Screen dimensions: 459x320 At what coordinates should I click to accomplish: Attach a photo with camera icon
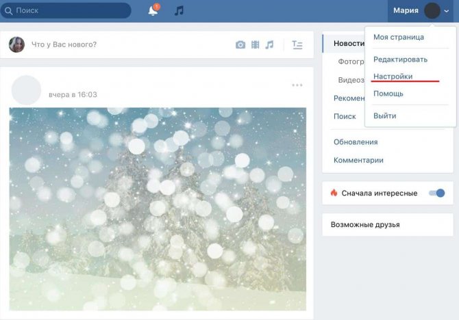click(x=240, y=44)
